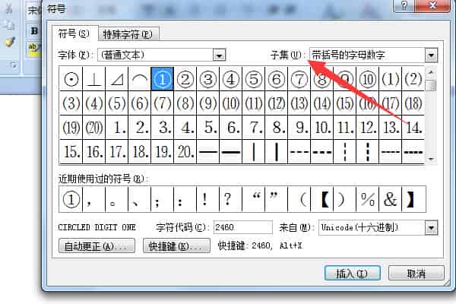
Task: Pick recently used percent % symbol
Action: (368, 200)
